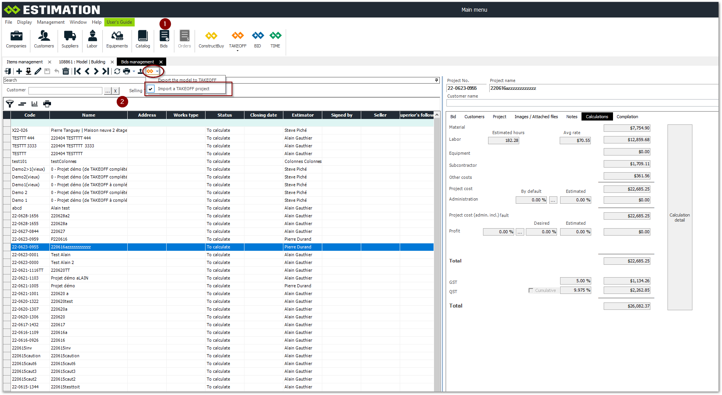Screen dimensions: 722x395
Task: Launch ConstructBuy from the main toolbar
Action: 211,39
